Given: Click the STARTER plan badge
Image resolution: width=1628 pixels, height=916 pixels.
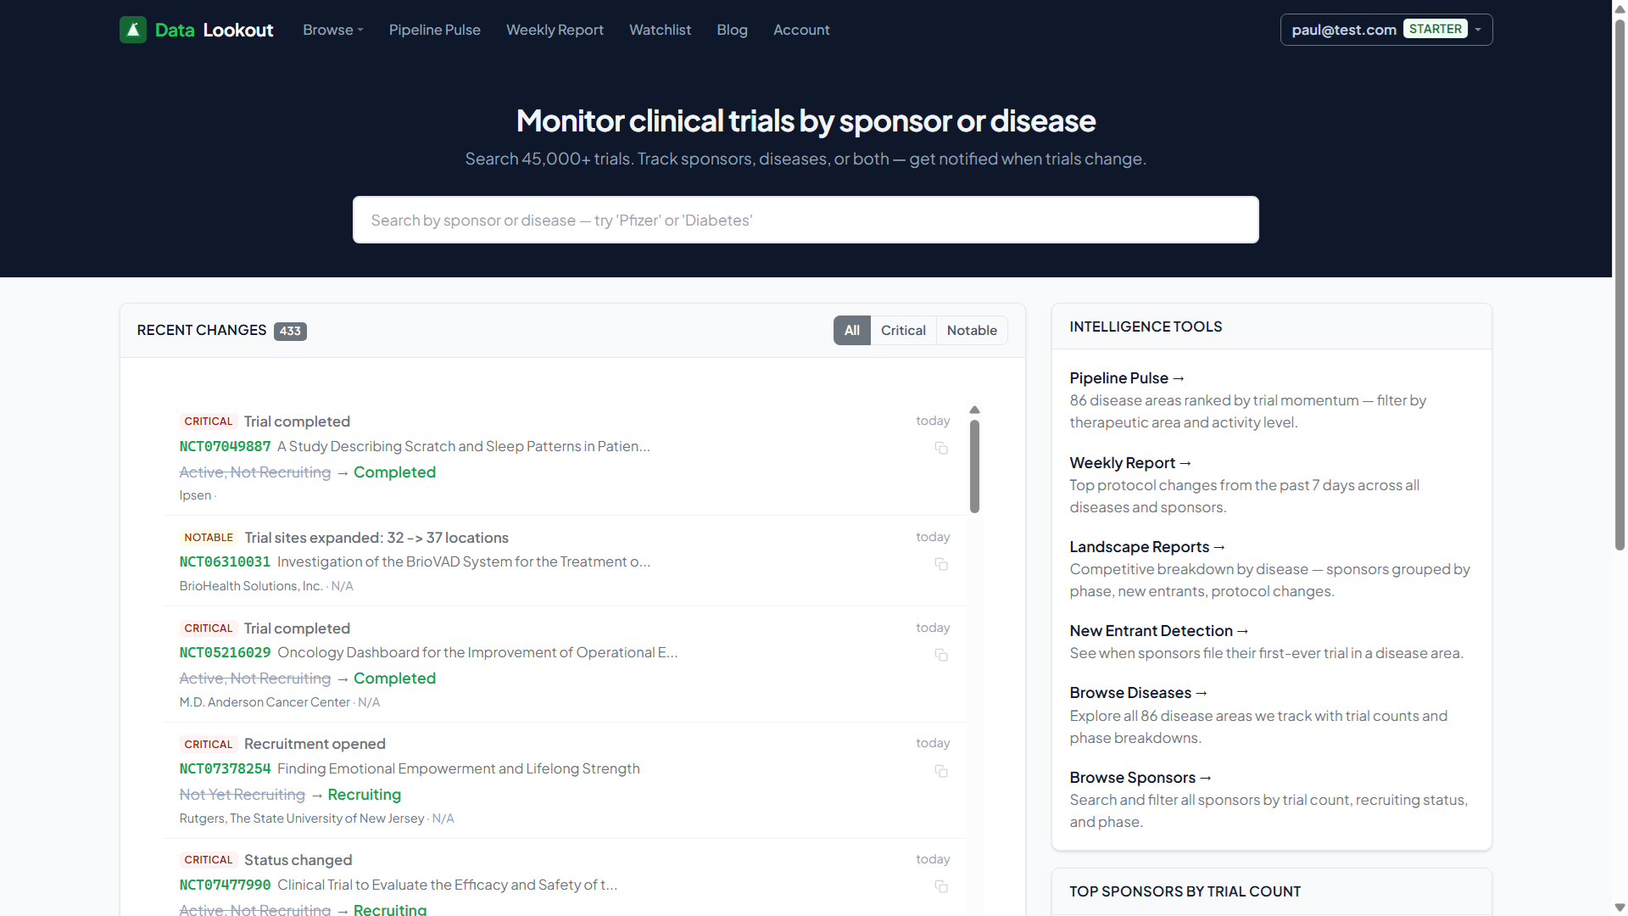Looking at the screenshot, I should tap(1435, 29).
